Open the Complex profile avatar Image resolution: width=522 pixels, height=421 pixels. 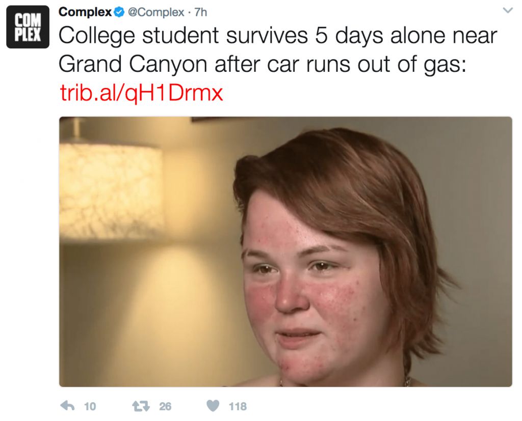28,27
